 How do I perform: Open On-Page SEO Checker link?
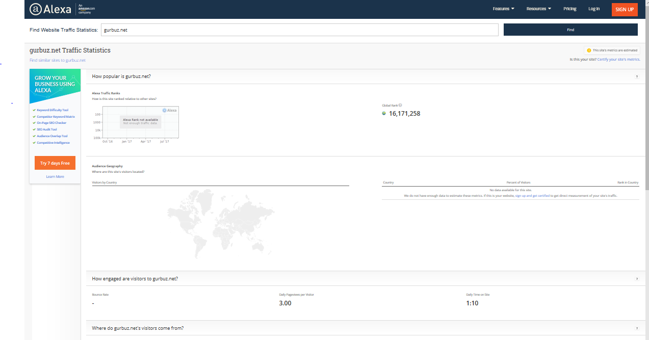click(51, 123)
